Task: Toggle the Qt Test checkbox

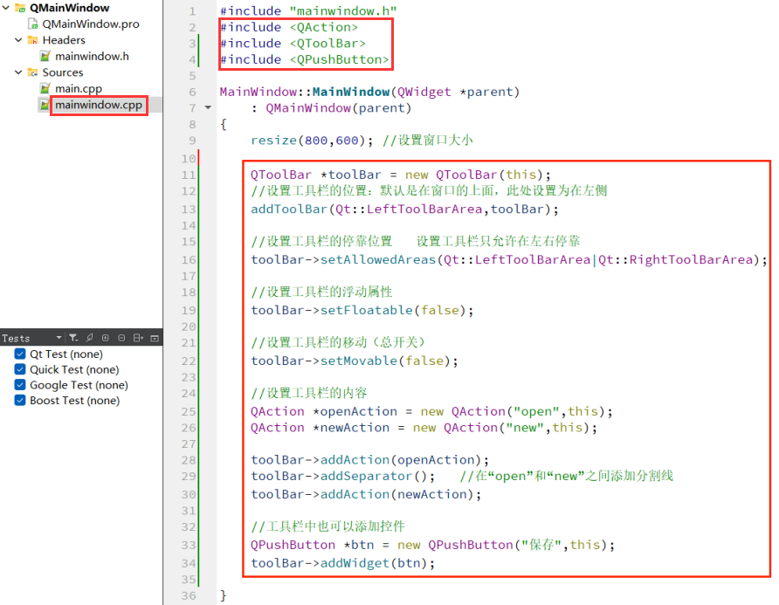Action: (20, 354)
